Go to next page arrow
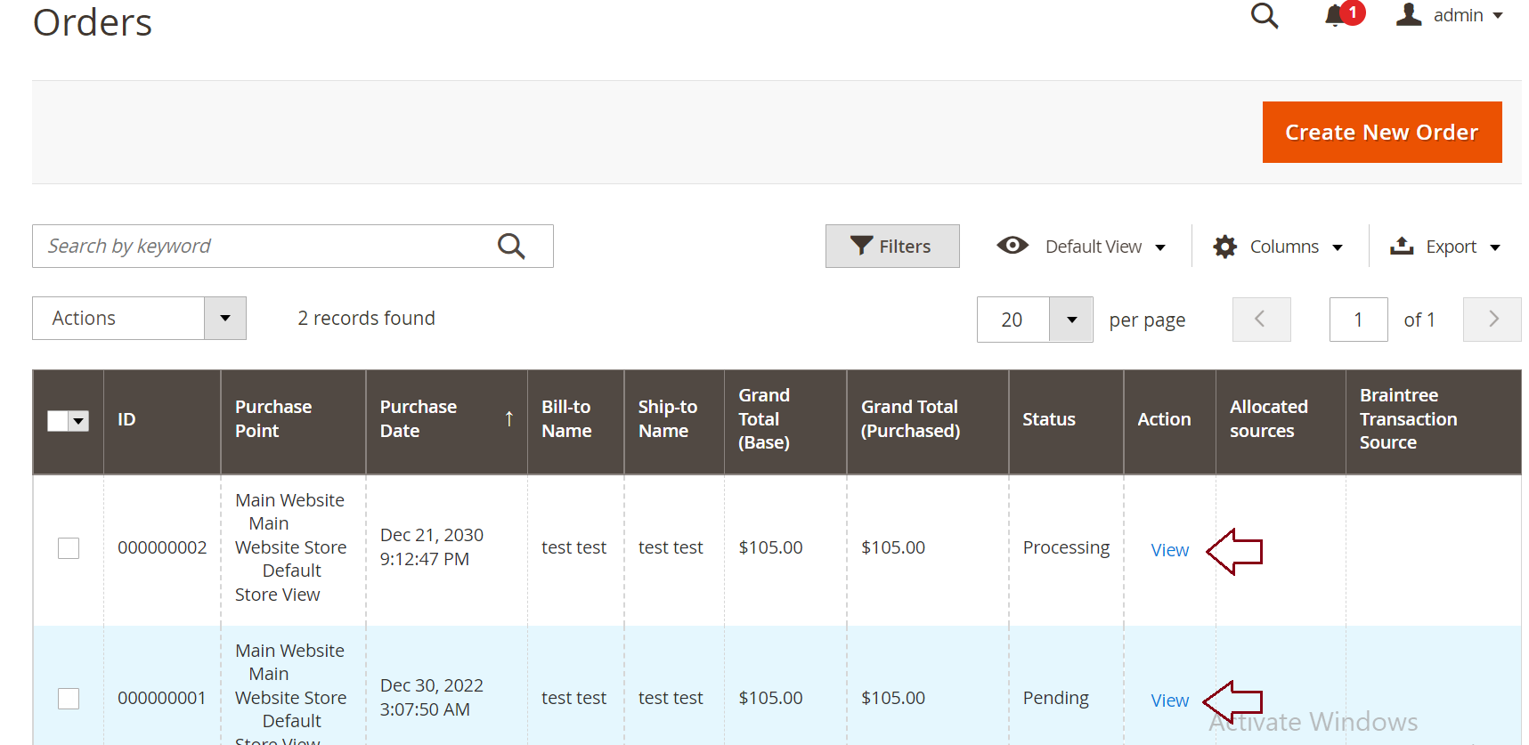 (x=1492, y=320)
